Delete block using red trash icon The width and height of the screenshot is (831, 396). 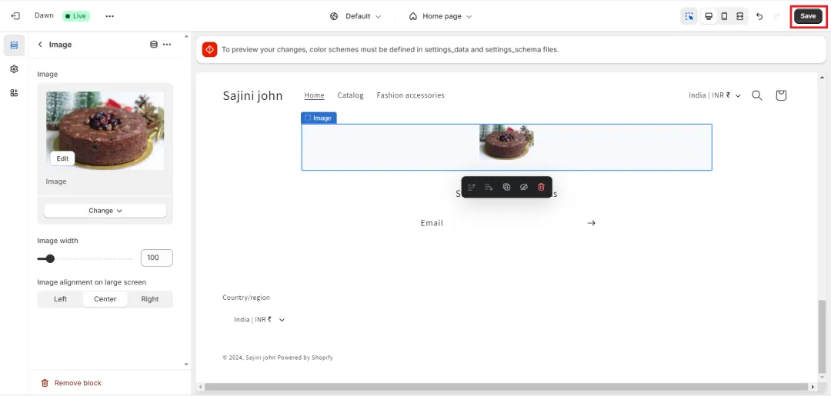[x=541, y=187]
